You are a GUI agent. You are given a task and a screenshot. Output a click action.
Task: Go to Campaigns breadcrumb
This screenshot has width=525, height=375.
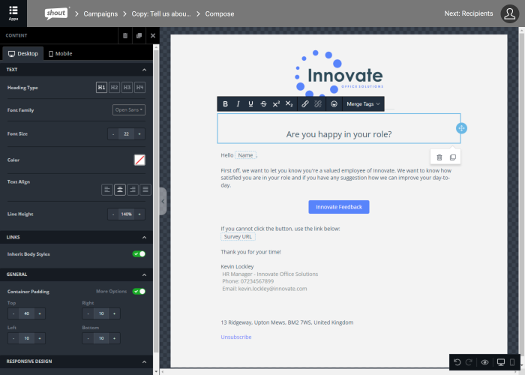coord(100,13)
